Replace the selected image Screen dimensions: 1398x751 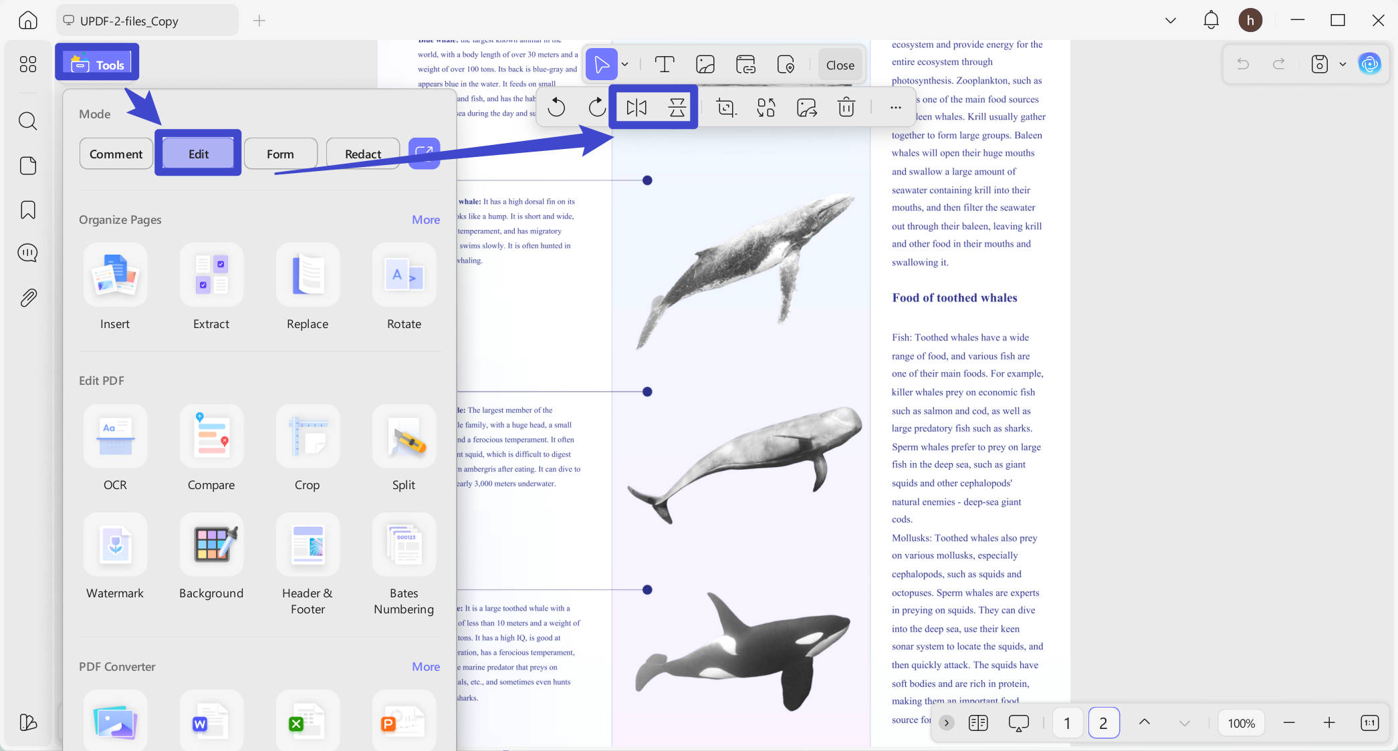tap(766, 107)
